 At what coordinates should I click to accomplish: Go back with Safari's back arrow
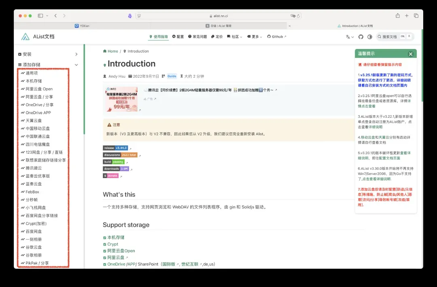55,16
